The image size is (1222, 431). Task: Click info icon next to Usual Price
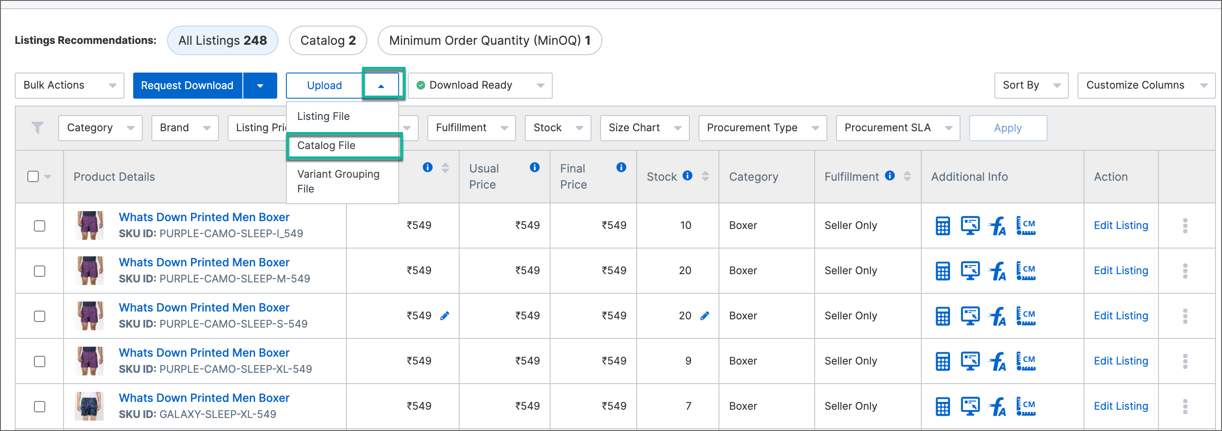pyautogui.click(x=534, y=167)
